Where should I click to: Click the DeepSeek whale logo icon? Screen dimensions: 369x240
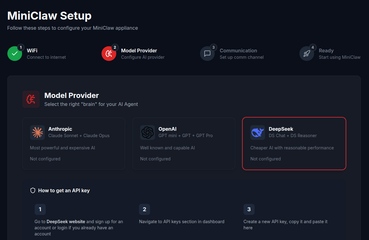[x=258, y=133]
